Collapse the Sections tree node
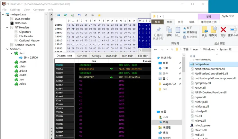This screenshot has width=238, height=139. coord(7,49)
